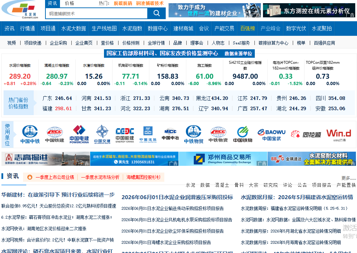Open the 中国电建 POWERCHINA logo
Screen dimensions: 357x253
(x=79, y=134)
